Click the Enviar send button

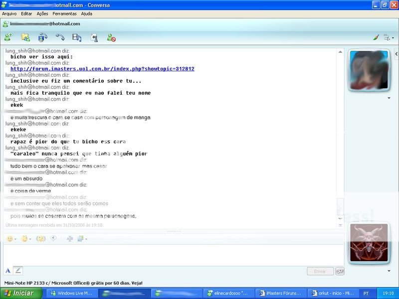pos(319,271)
